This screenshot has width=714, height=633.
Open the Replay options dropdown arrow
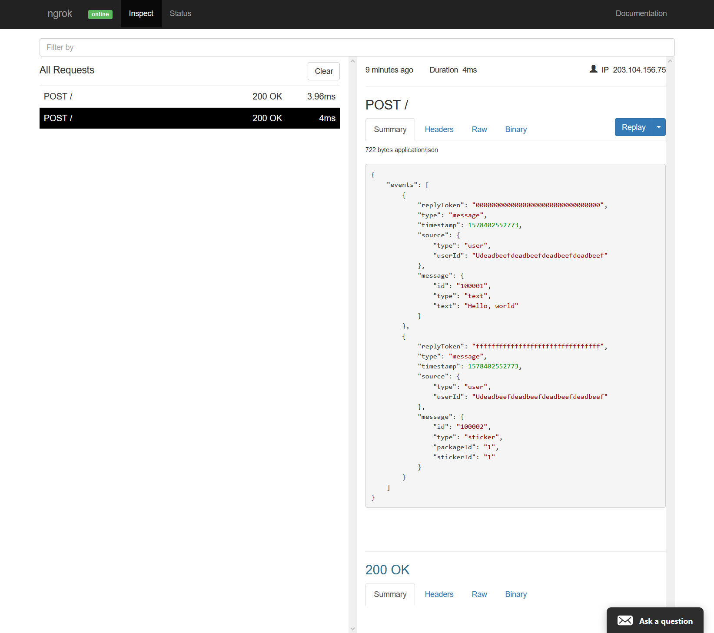659,127
